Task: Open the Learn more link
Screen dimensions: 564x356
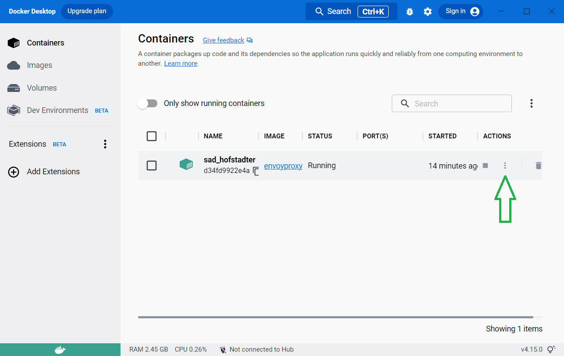Action: pos(181,63)
